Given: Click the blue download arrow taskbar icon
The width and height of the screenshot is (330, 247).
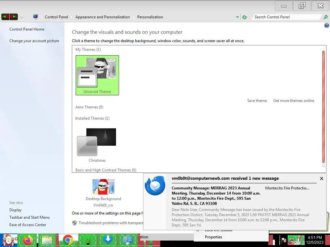Looking at the screenshot, I should coord(108,240).
